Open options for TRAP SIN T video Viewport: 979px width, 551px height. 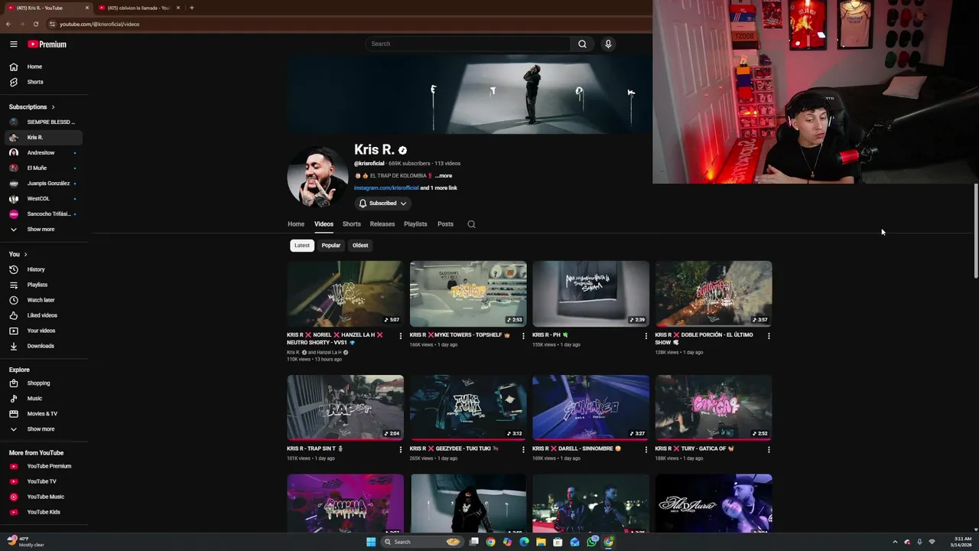(x=400, y=450)
